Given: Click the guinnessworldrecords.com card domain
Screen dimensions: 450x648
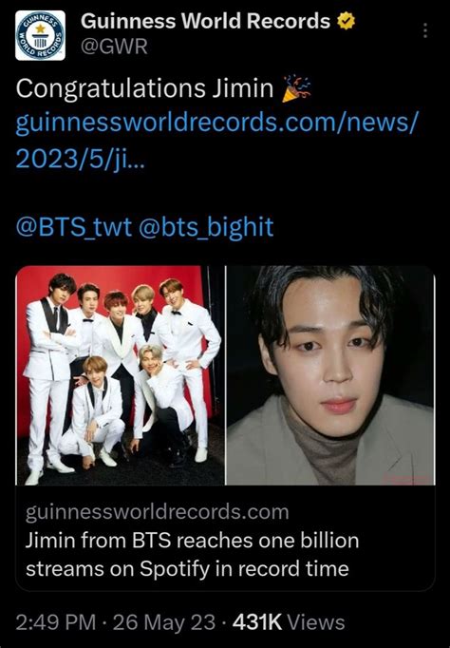Looking at the screenshot, I should click(x=158, y=512).
